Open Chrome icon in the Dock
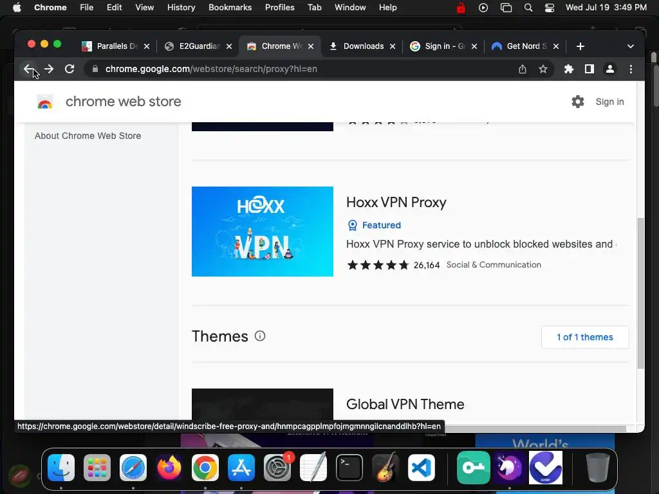Viewport: 659px width, 494px height. coord(205,468)
